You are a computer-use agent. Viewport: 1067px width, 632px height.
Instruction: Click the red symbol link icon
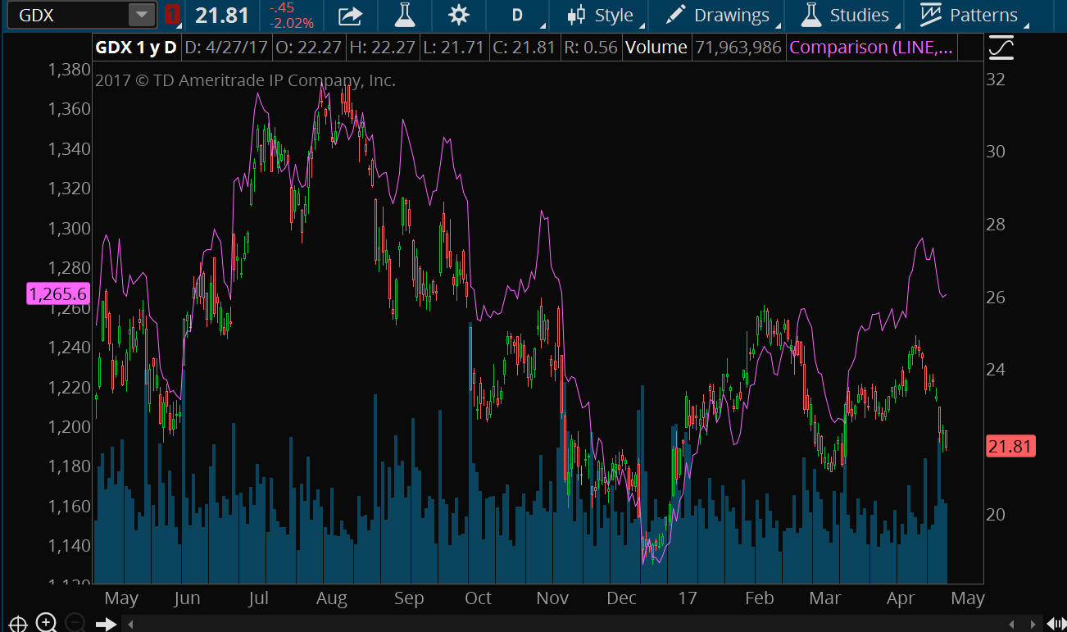pos(171,15)
